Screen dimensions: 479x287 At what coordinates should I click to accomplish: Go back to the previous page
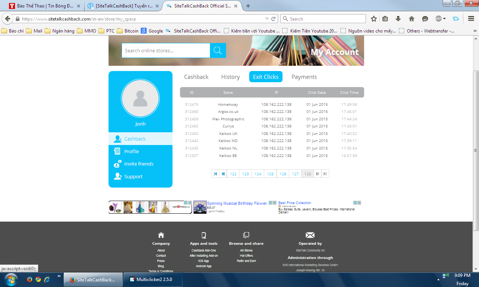click(x=7, y=19)
